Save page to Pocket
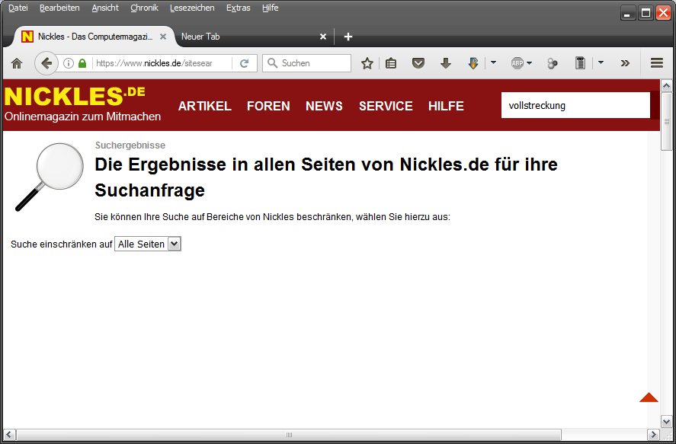The height and width of the screenshot is (444, 676). coord(418,64)
